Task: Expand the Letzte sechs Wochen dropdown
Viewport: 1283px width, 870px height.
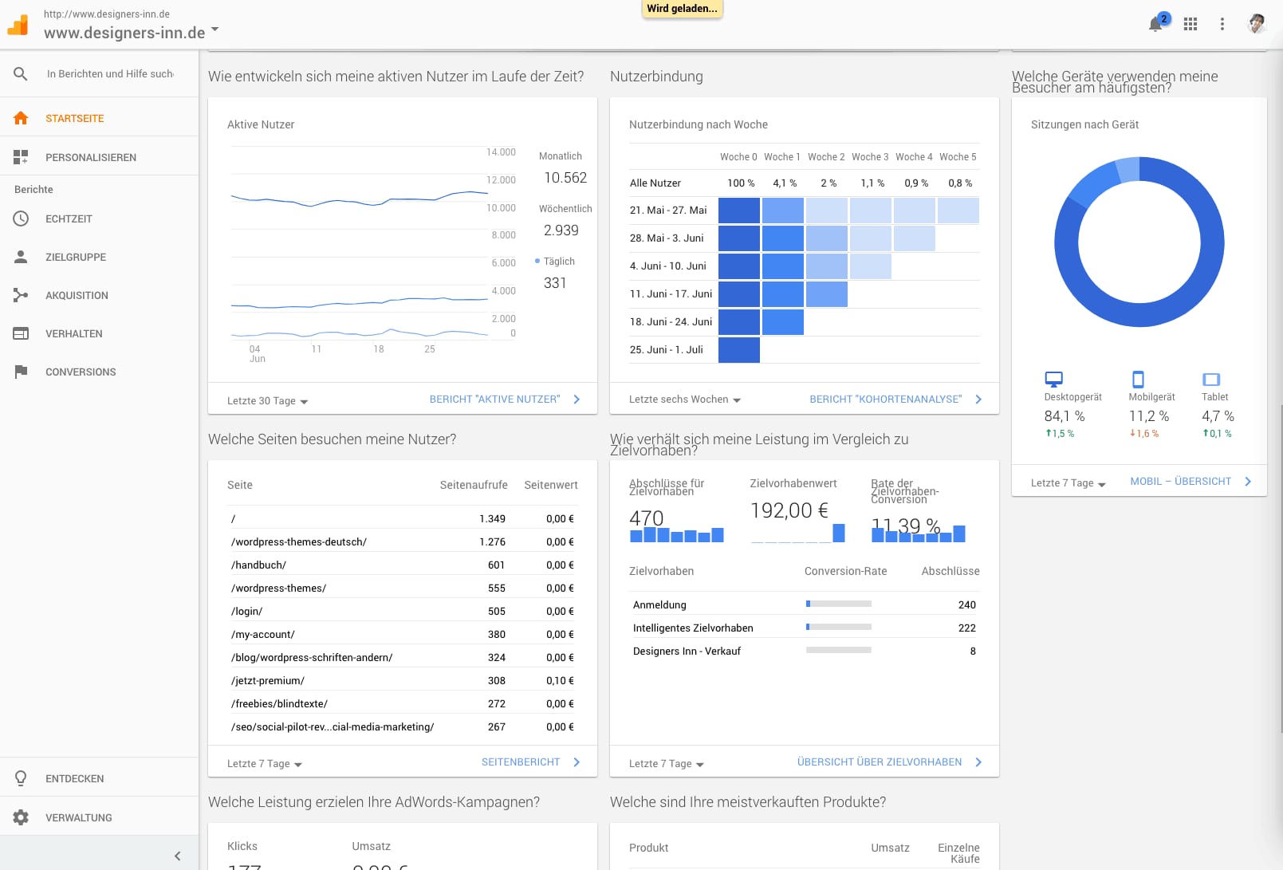Action: [x=685, y=400]
